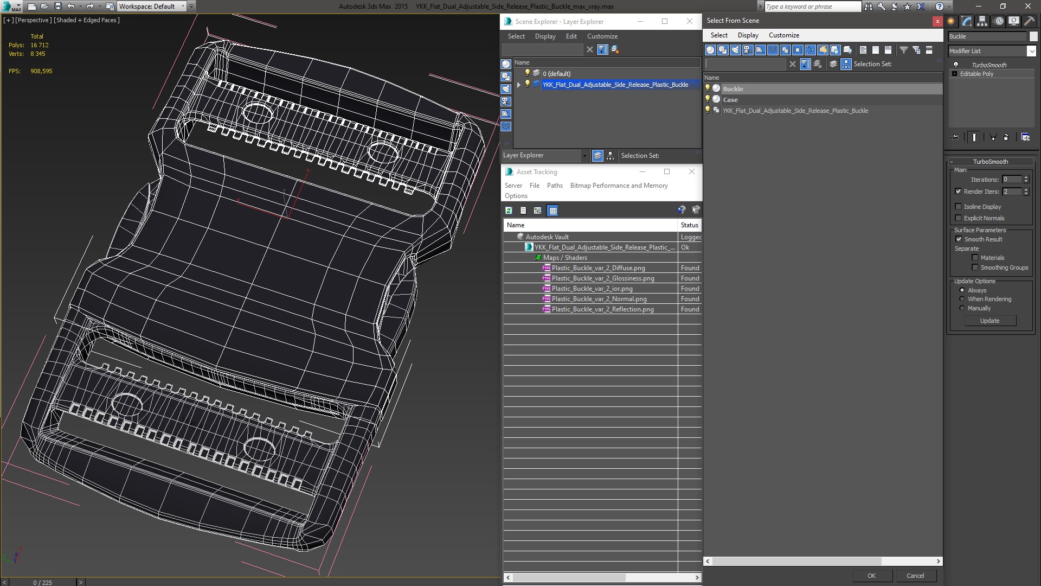Toggle Display Bones filter in Select From Scene

[x=810, y=50]
